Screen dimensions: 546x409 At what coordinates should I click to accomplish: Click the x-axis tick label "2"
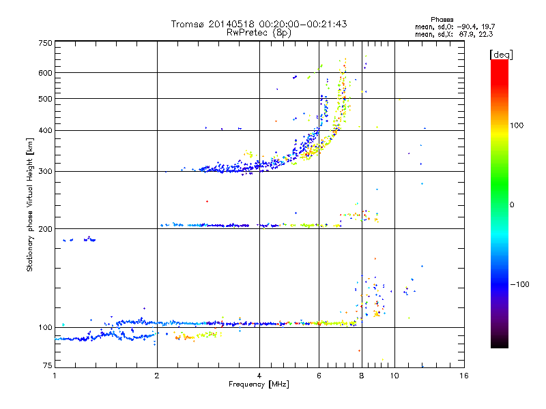point(157,376)
